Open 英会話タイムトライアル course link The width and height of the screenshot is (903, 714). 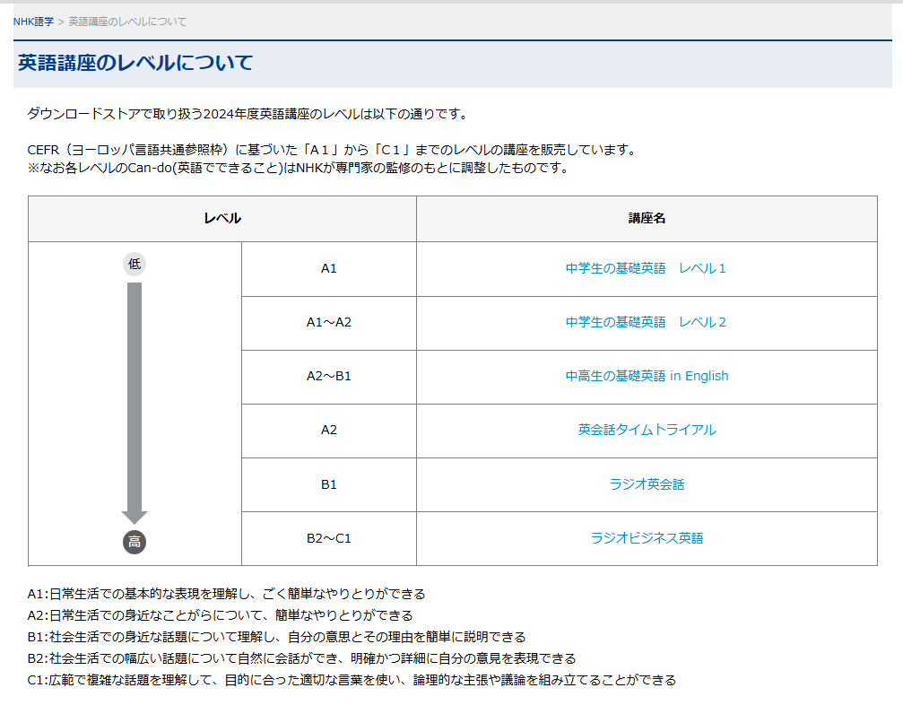[x=647, y=430]
